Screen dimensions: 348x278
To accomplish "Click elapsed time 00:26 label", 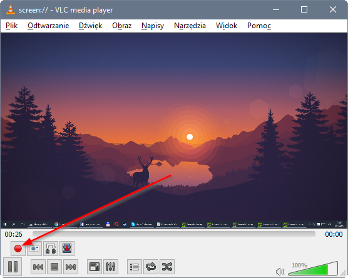I will 13,234.
